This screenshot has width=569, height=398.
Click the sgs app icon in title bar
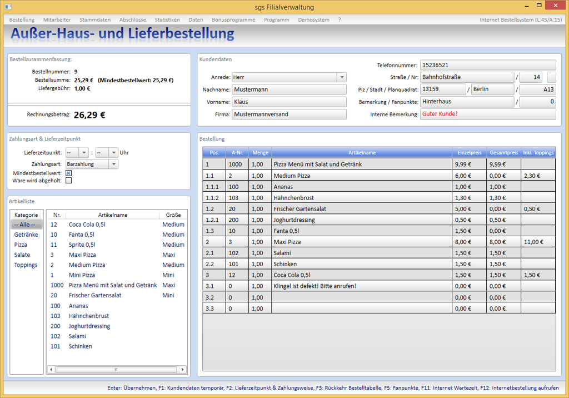8,7
